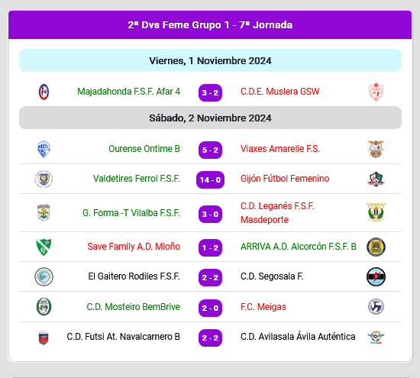Click the Majadahonda F.S.F. Afar 4 crest

coord(44,92)
